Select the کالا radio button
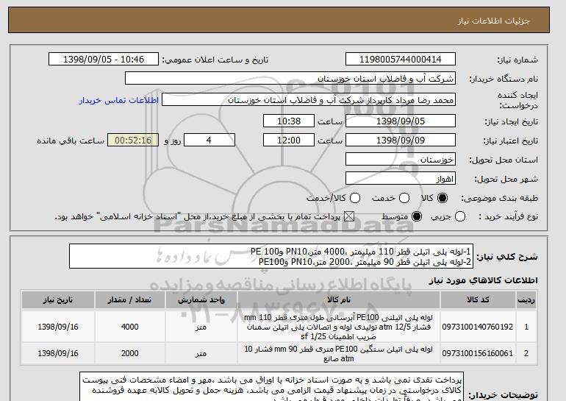Image resolution: width=566 pixels, height=401 pixels. 443,198
